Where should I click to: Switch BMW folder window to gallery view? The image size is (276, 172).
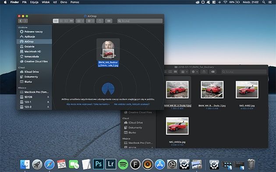[176, 72]
